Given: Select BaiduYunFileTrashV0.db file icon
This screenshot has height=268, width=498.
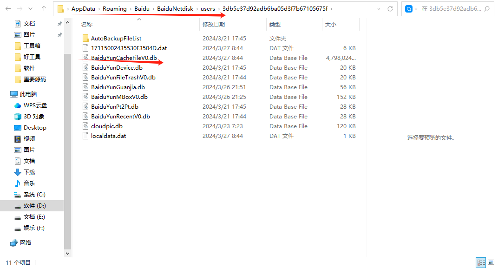Looking at the screenshot, I should coord(85,78).
